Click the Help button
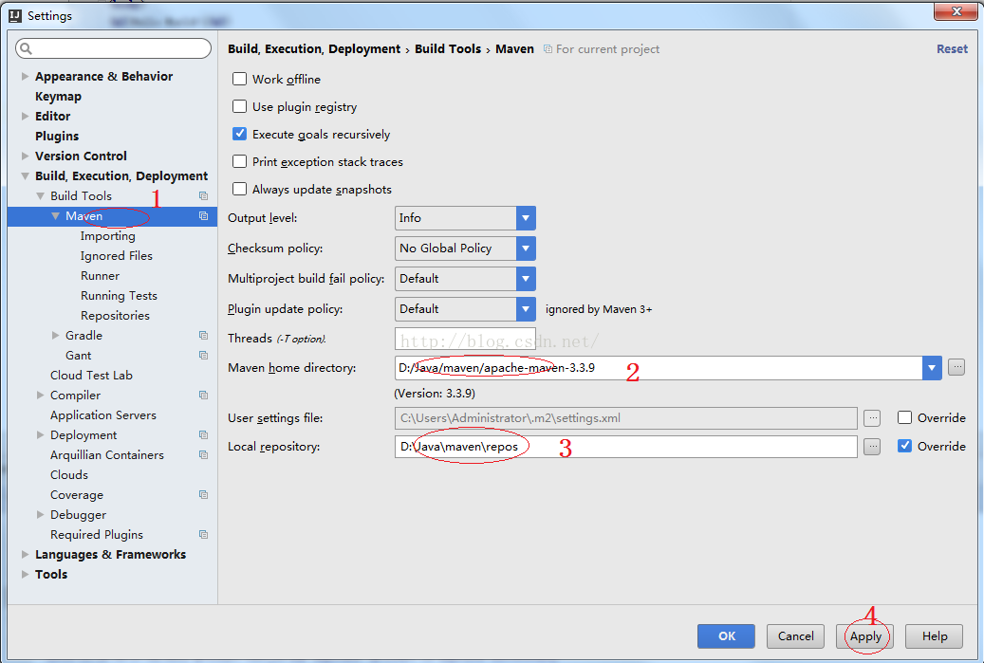This screenshot has width=984, height=663. click(x=935, y=636)
